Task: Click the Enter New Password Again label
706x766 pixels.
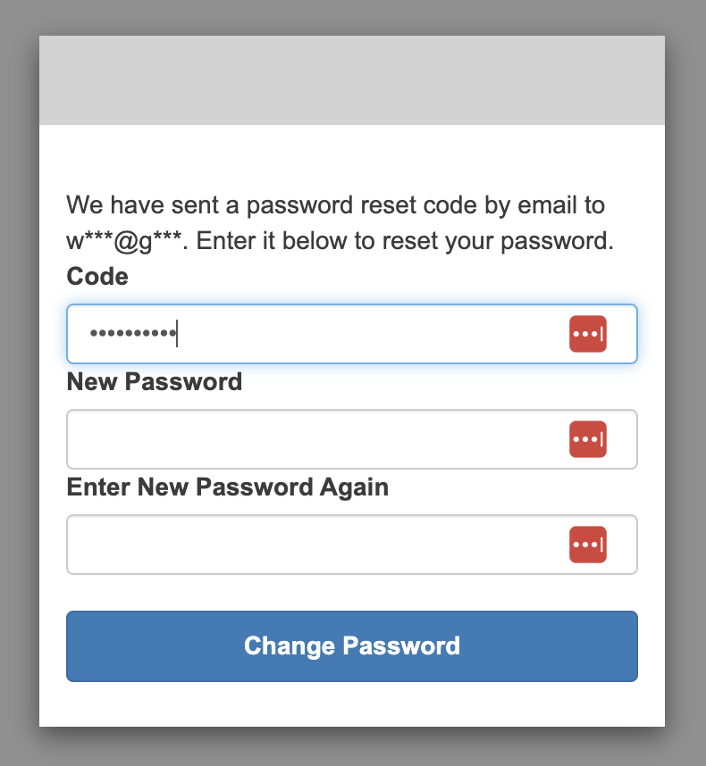Action: 227,487
